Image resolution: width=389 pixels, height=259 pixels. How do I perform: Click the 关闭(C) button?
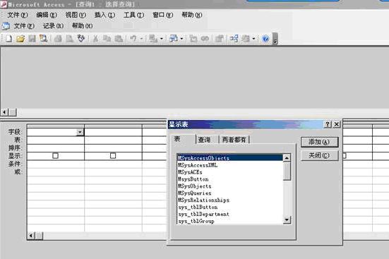319,155
